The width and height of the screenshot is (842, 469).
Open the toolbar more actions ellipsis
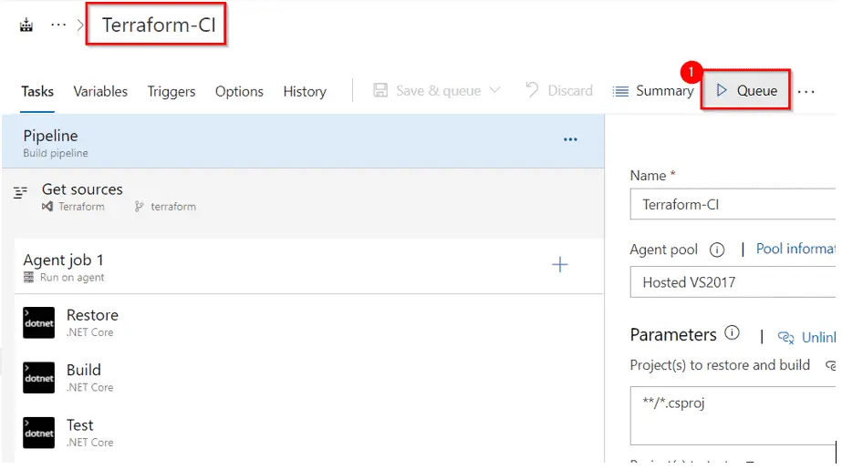pyautogui.click(x=806, y=91)
